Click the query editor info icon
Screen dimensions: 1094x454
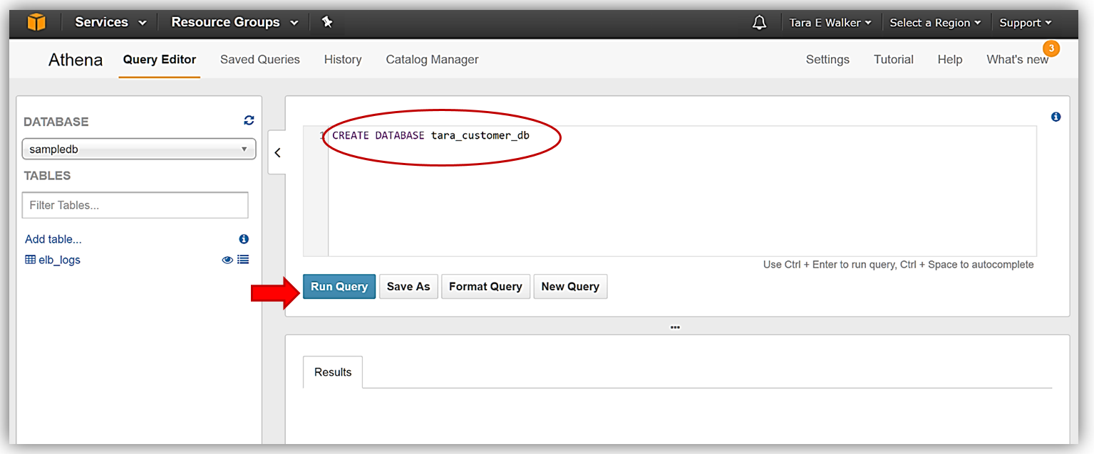[1056, 117]
